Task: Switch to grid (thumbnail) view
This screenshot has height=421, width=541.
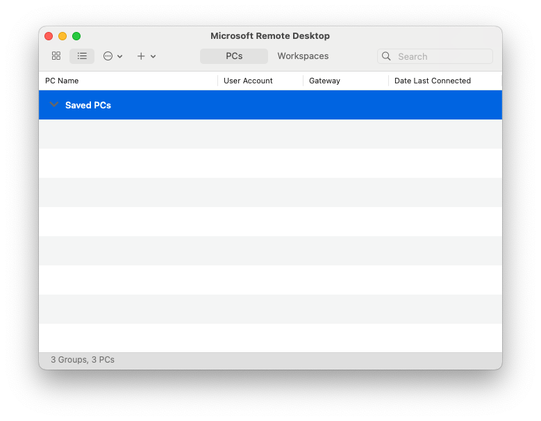Action: point(56,56)
